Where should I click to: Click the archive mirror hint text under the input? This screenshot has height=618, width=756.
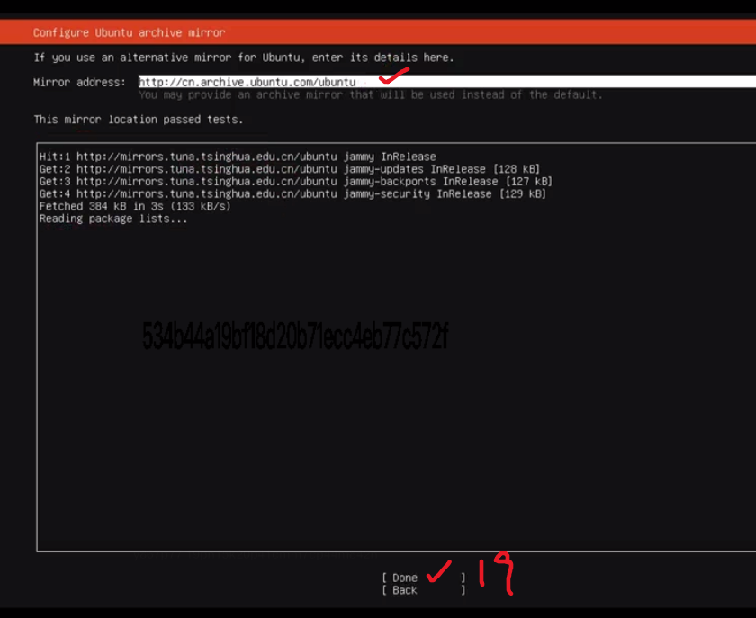click(x=370, y=94)
